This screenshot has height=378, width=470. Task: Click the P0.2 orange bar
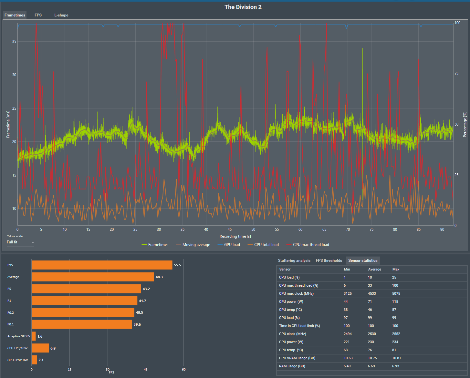(x=83, y=312)
